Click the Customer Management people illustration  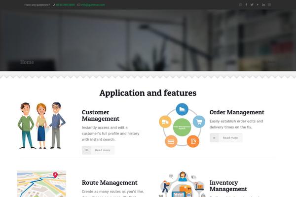coord(41,126)
